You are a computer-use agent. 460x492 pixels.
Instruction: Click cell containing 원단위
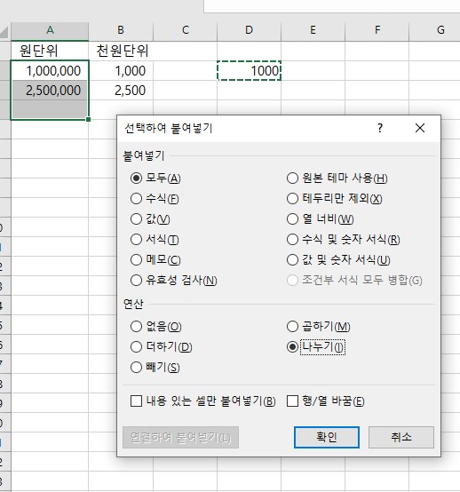(x=50, y=51)
